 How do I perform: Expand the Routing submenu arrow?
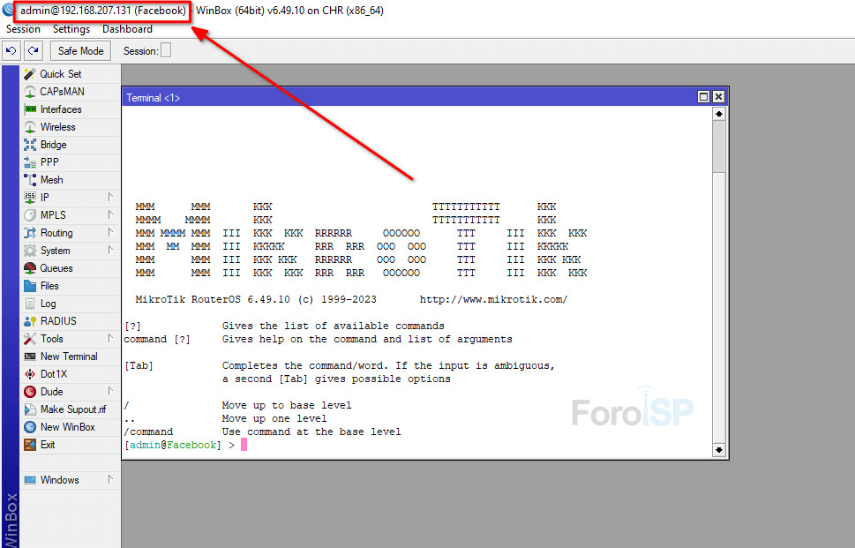(x=110, y=232)
